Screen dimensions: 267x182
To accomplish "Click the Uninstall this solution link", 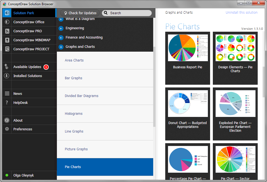I will click(242, 12).
